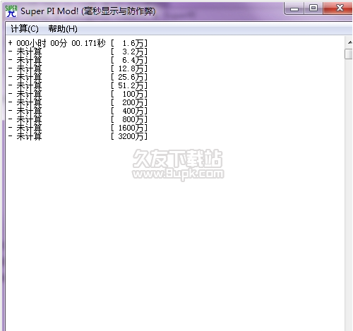Select the 200万 uncalculated row
The width and height of the screenshot is (353, 331).
tap(78, 102)
